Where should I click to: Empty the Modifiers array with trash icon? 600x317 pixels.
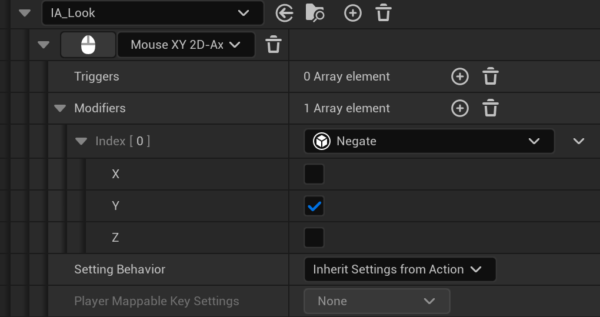[x=491, y=108]
